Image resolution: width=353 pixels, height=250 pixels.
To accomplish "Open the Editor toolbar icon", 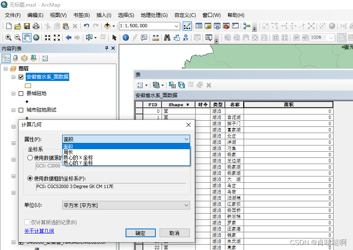I will [x=187, y=26].
